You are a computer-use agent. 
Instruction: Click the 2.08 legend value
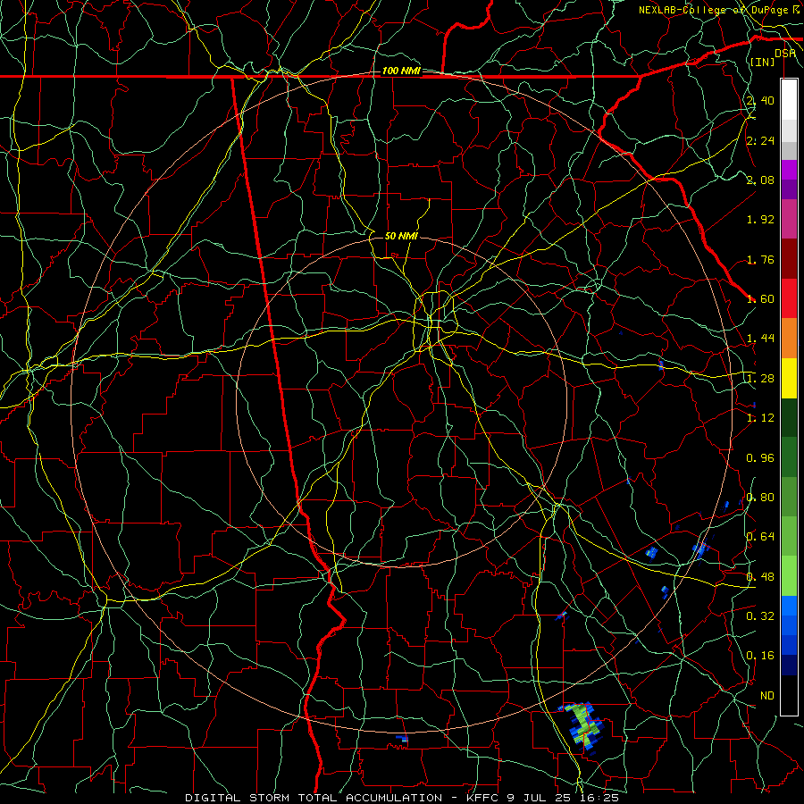pyautogui.click(x=760, y=180)
